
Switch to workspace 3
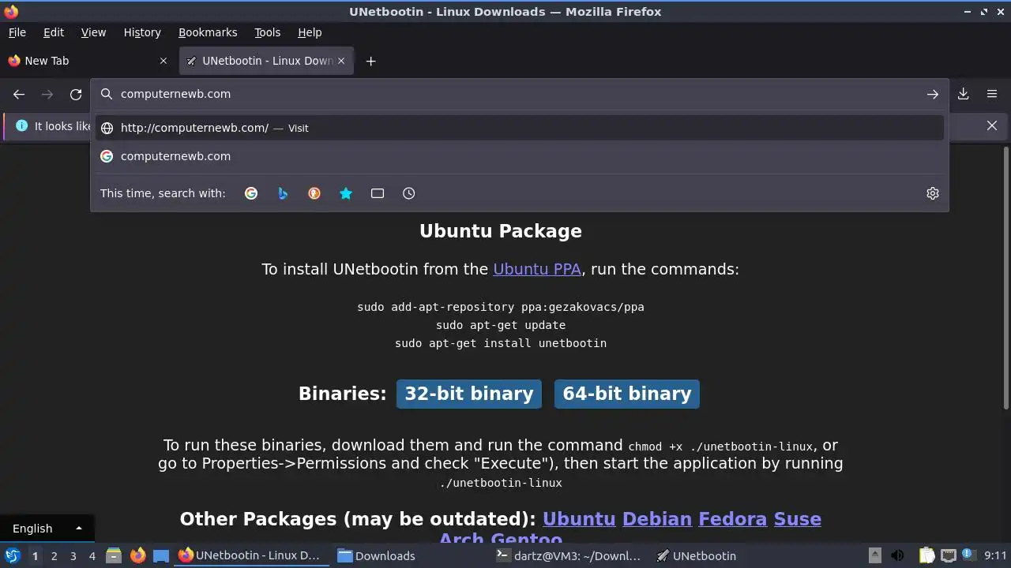pos(73,555)
